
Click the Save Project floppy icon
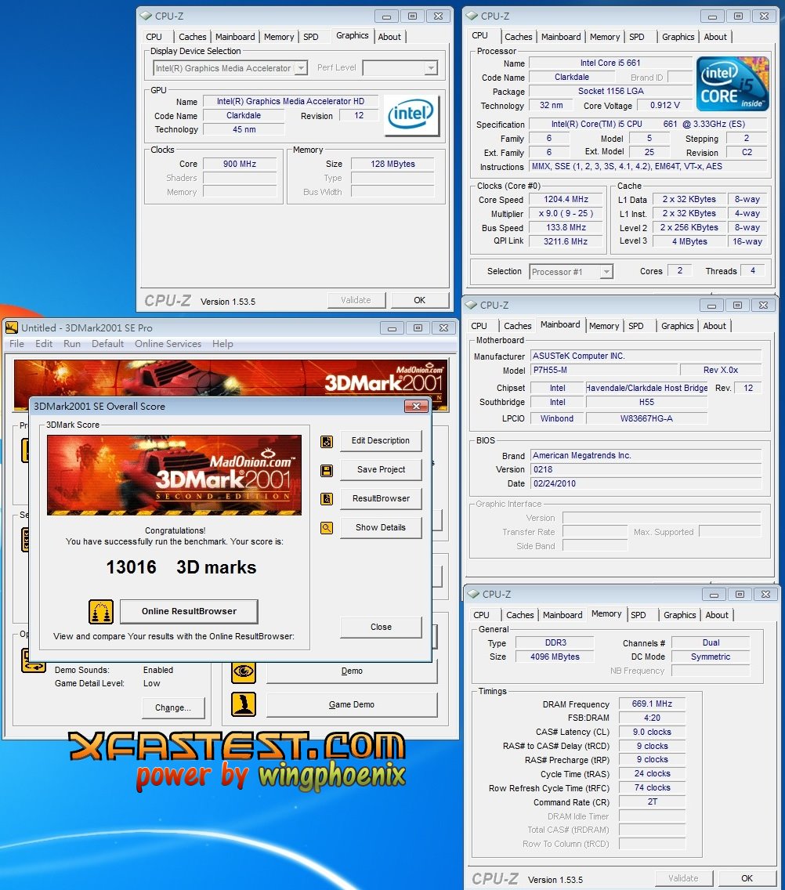327,471
